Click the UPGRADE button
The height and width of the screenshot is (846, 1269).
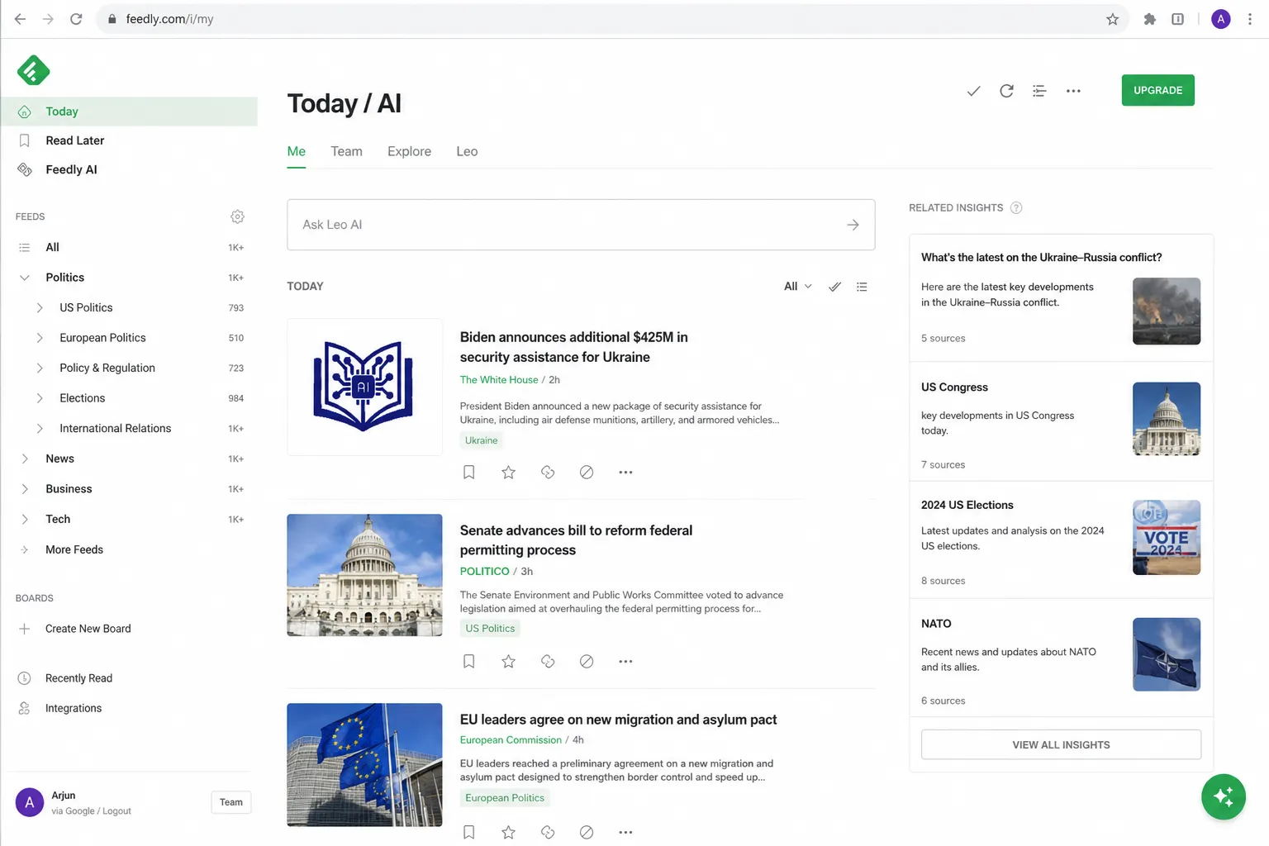click(x=1157, y=90)
